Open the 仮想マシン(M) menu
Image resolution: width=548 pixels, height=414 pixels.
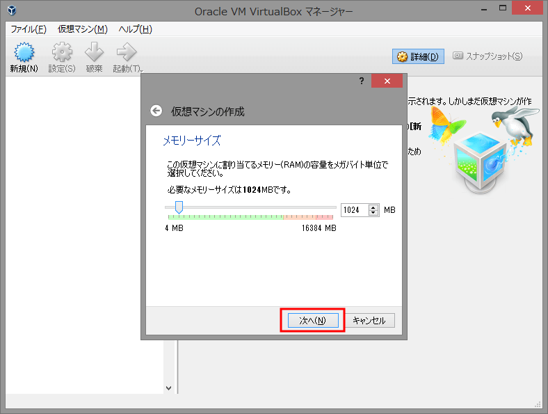[x=83, y=29]
